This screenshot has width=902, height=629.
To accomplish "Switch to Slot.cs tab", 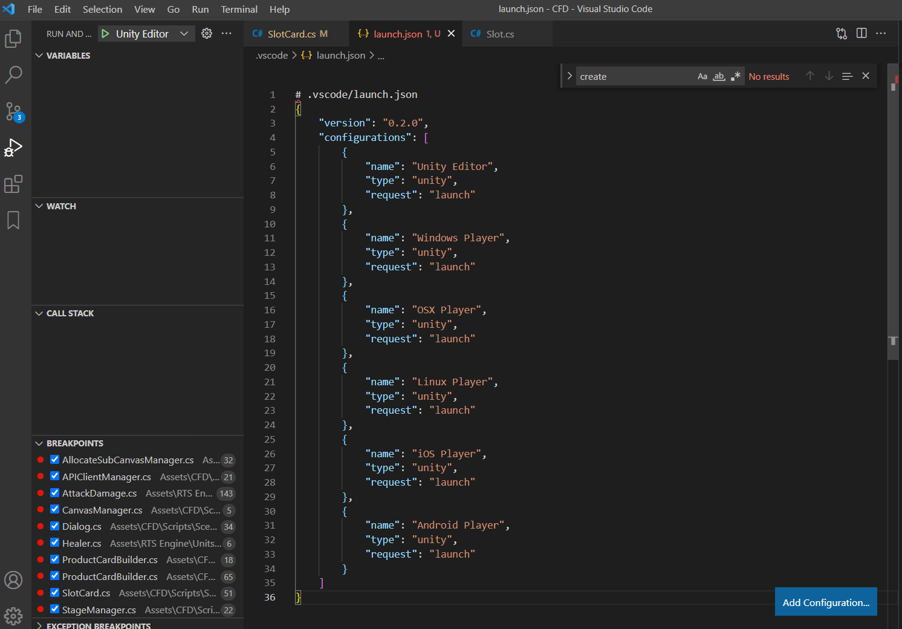I will click(x=507, y=34).
